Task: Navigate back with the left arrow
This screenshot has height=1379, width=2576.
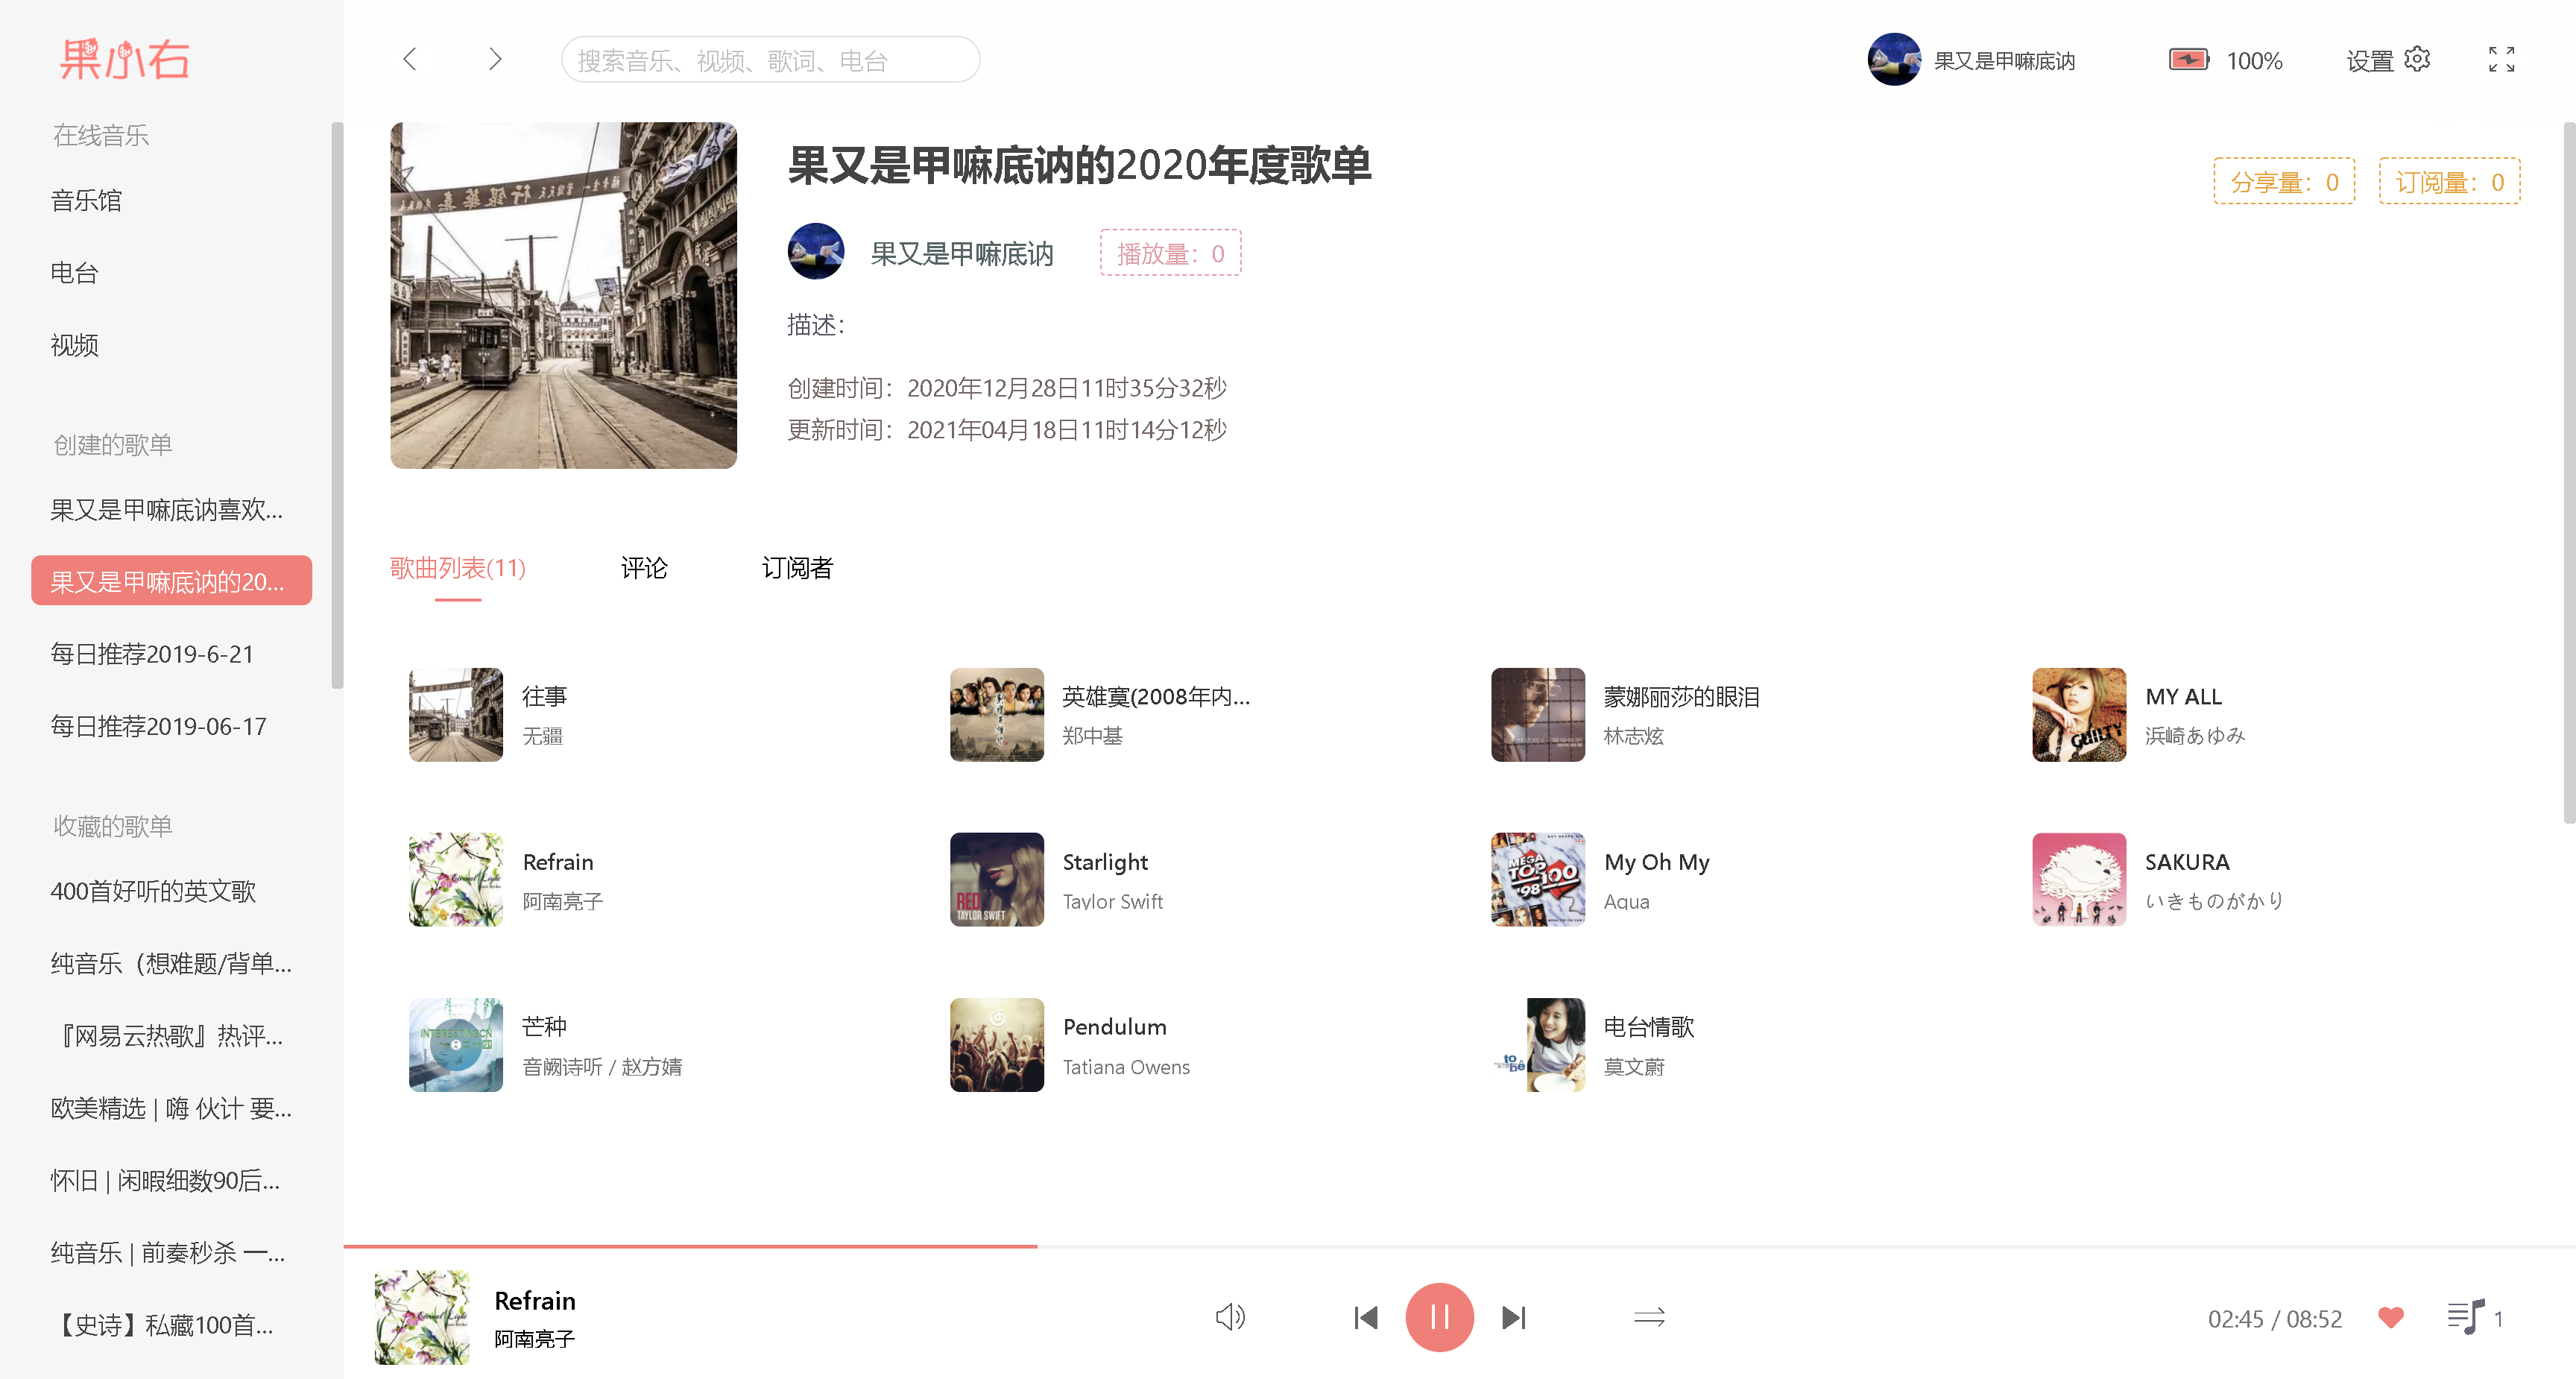Action: (x=409, y=59)
